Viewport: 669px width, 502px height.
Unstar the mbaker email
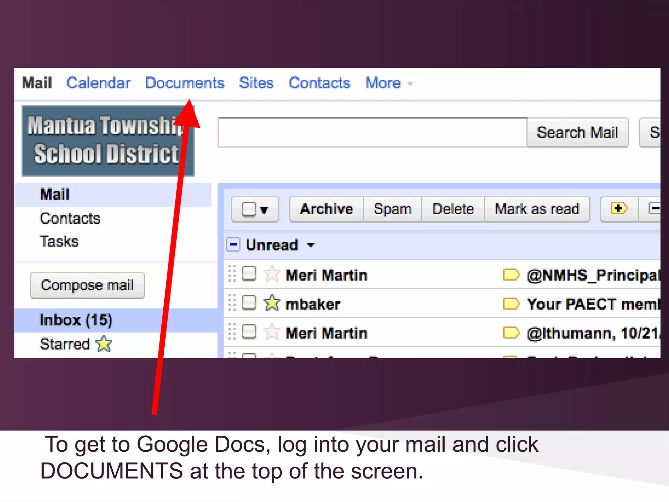coord(271,303)
